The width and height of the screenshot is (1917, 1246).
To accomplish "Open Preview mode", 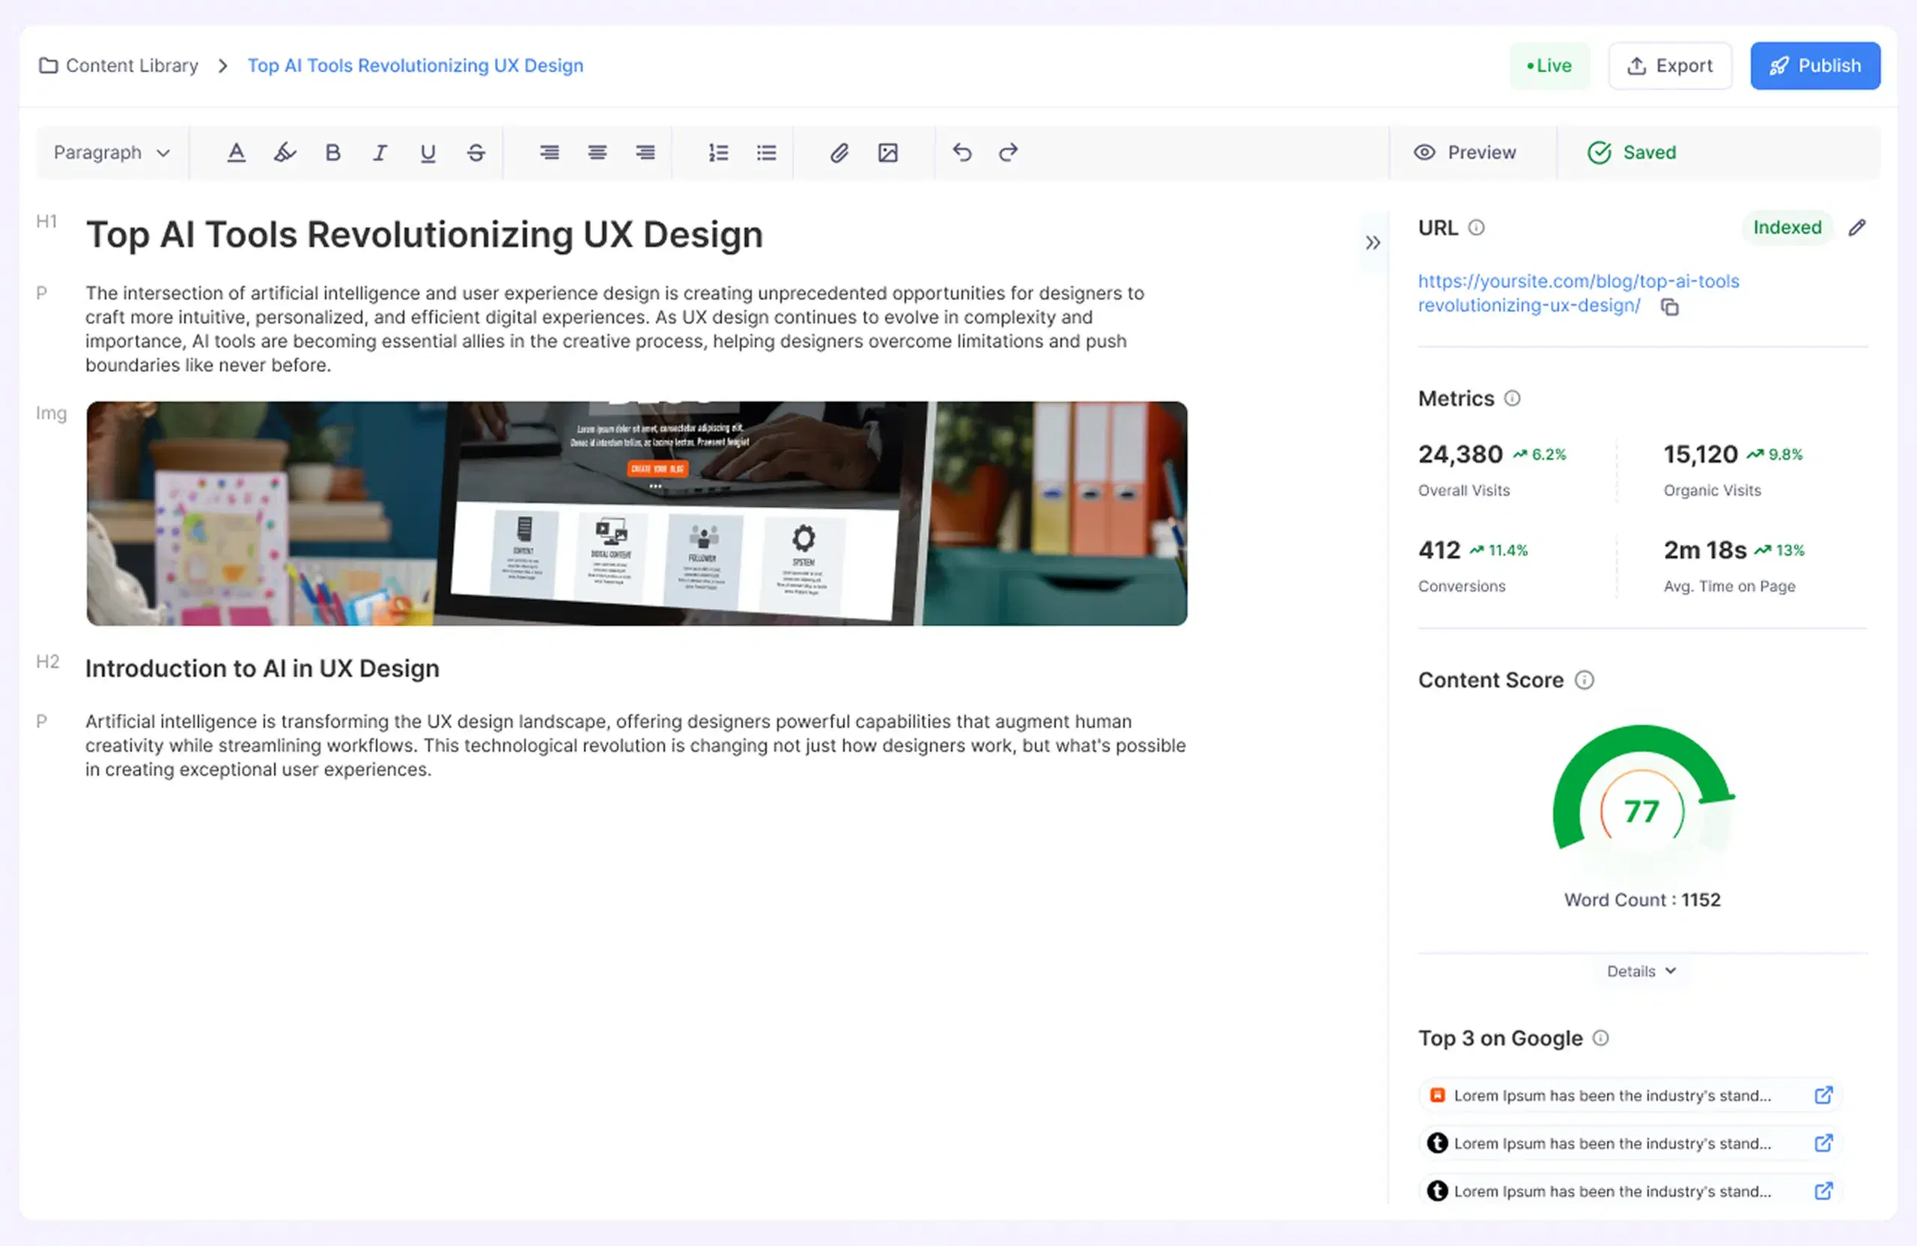I will coord(1466,152).
